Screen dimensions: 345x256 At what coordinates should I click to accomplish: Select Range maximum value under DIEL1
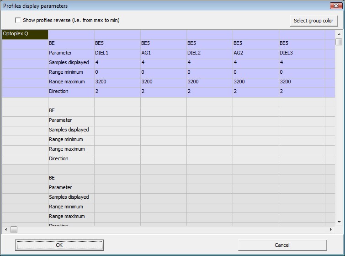coord(117,82)
